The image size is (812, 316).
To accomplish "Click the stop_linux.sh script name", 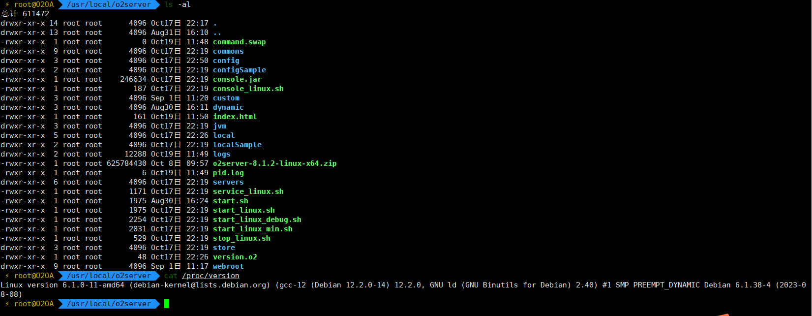I will pos(241,238).
